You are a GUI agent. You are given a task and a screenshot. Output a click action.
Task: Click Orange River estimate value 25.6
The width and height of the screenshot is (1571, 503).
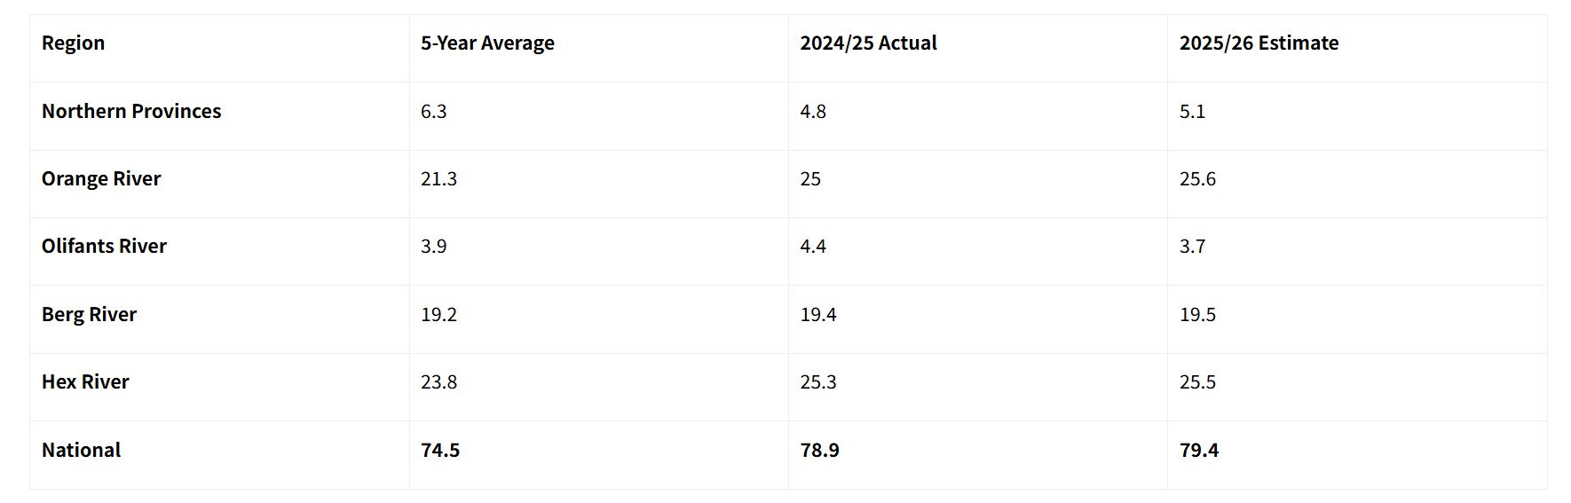(1197, 178)
